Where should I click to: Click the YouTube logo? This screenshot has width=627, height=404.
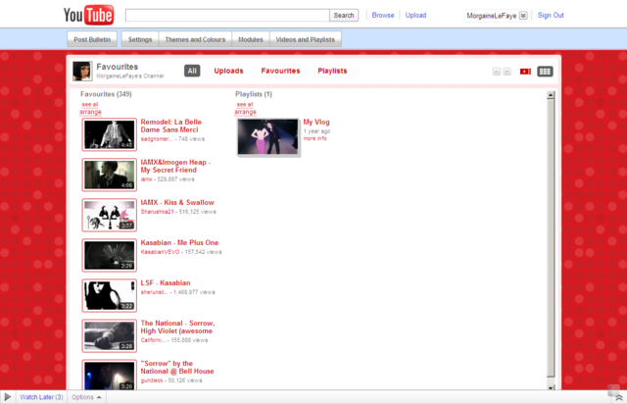pyautogui.click(x=88, y=16)
